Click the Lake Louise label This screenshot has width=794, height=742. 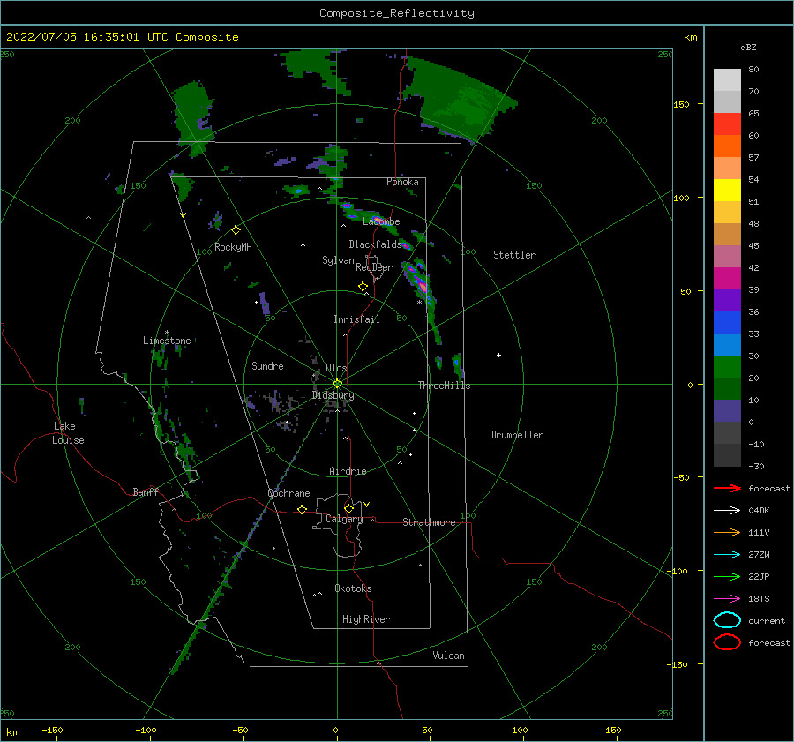point(68,433)
